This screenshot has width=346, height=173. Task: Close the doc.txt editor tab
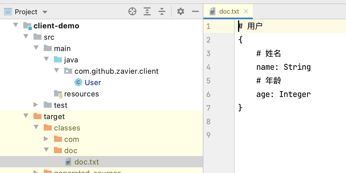(x=246, y=11)
